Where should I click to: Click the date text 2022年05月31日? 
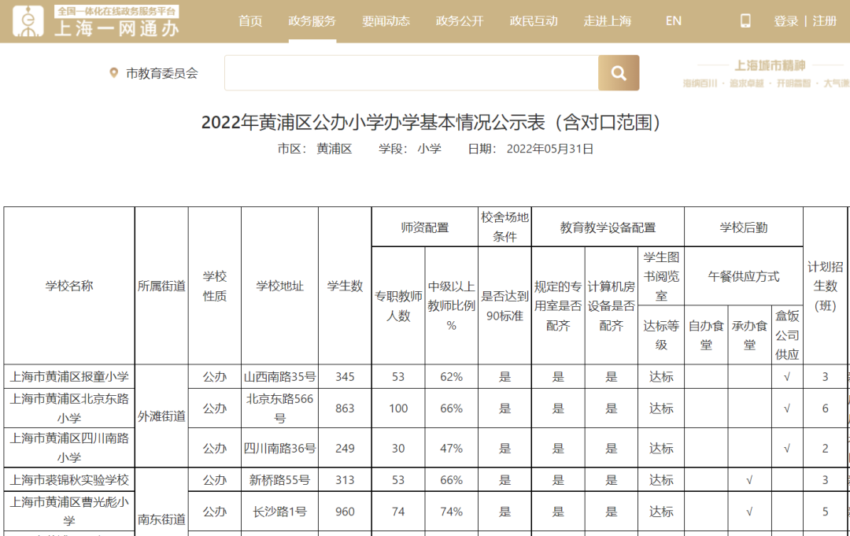549,149
